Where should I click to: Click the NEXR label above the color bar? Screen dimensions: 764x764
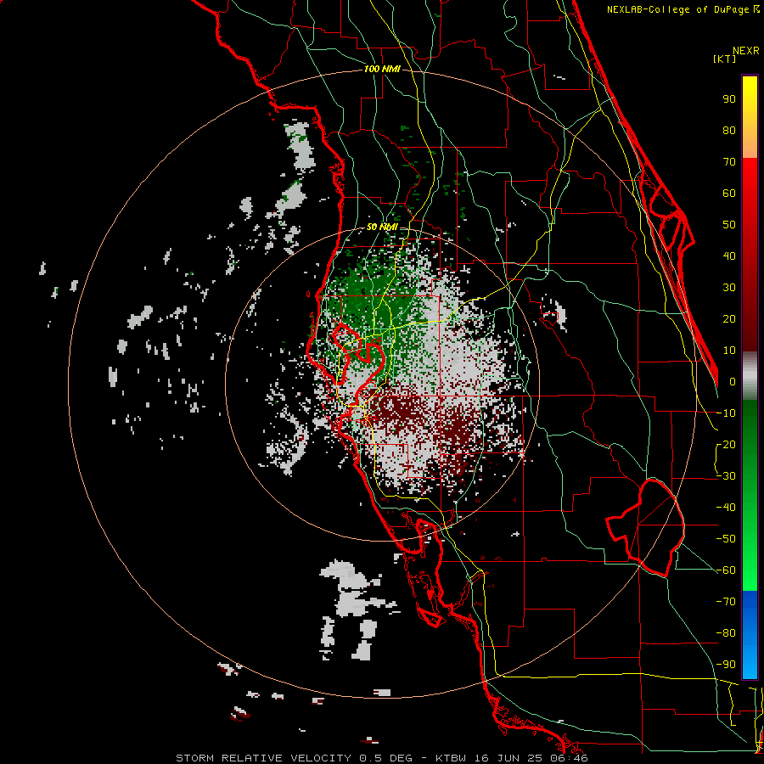(746, 51)
